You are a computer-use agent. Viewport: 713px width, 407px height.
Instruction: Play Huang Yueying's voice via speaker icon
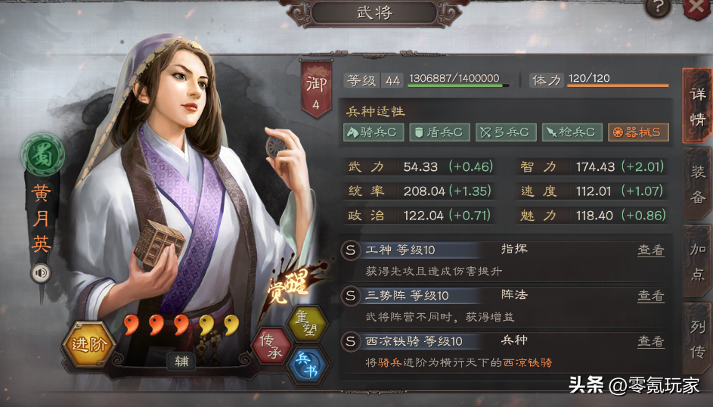(41, 273)
